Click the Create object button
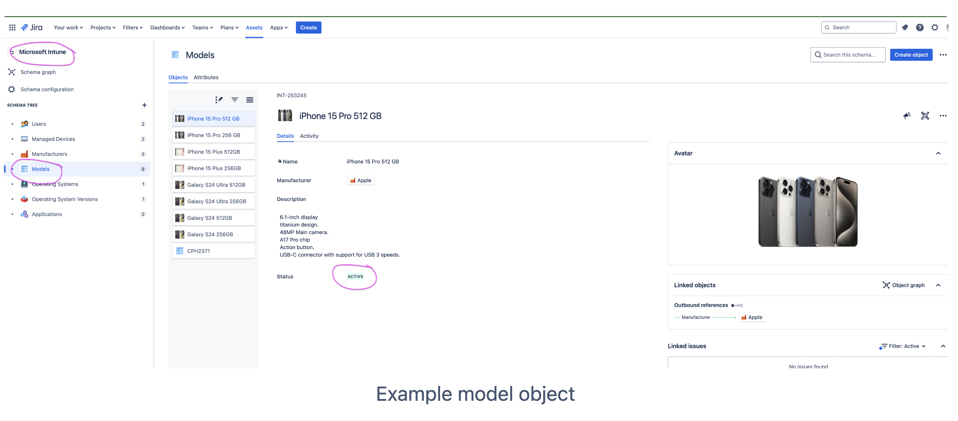Image resolution: width=958 pixels, height=421 pixels. point(911,55)
